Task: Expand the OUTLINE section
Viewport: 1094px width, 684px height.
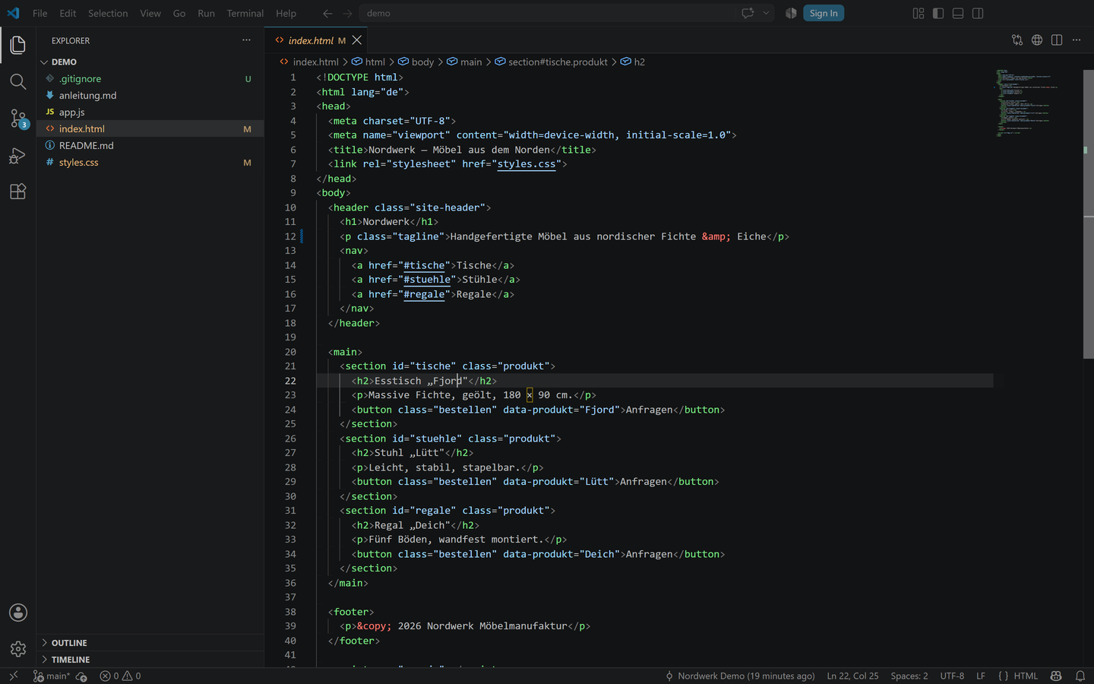Action: click(x=150, y=643)
